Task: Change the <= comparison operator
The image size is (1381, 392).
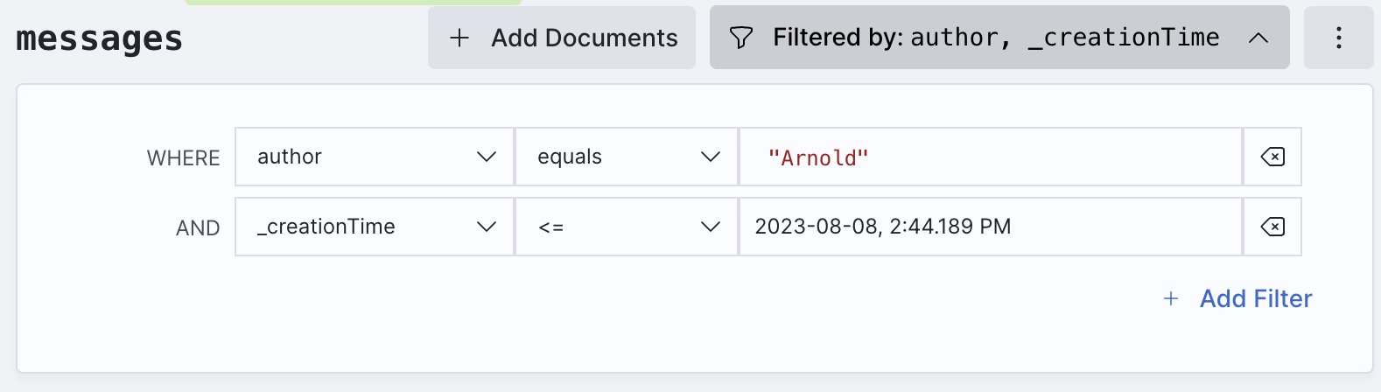Action: pos(627,227)
